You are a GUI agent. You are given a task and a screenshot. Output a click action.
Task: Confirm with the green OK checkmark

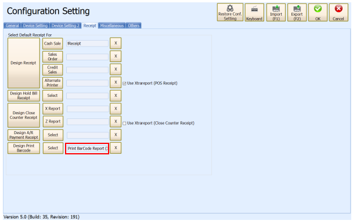(318, 12)
